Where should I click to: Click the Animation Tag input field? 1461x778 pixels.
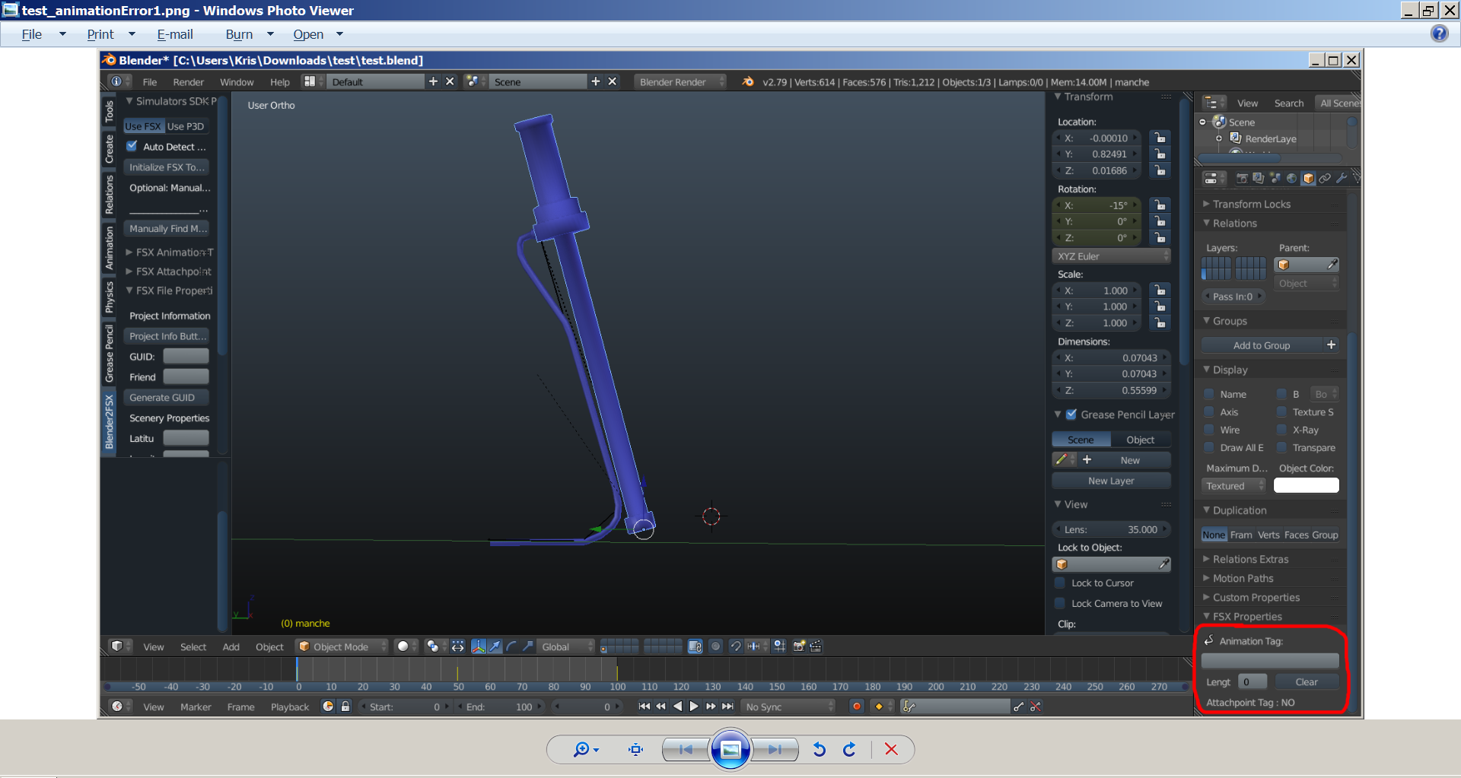pos(1270,661)
